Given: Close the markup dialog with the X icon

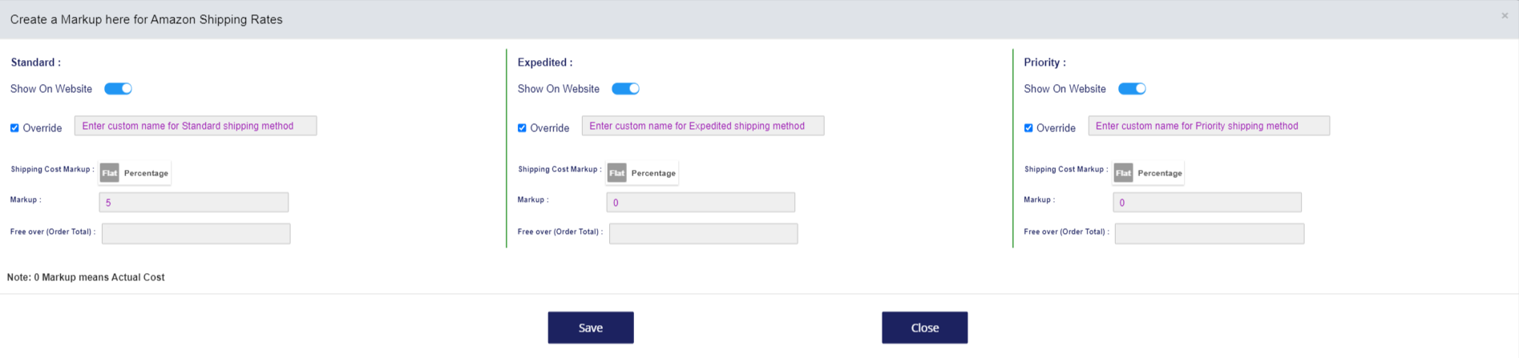Looking at the screenshot, I should [x=1505, y=16].
